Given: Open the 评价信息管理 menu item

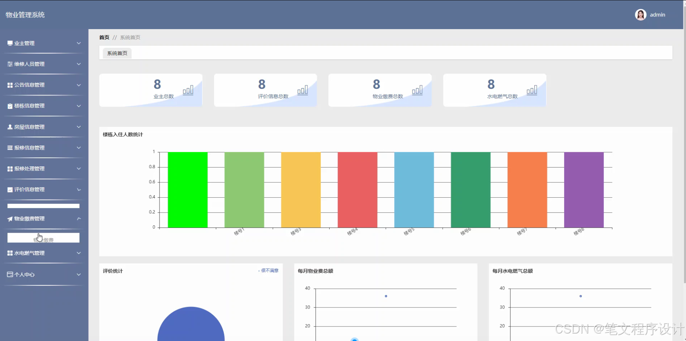Looking at the screenshot, I should 44,190.
